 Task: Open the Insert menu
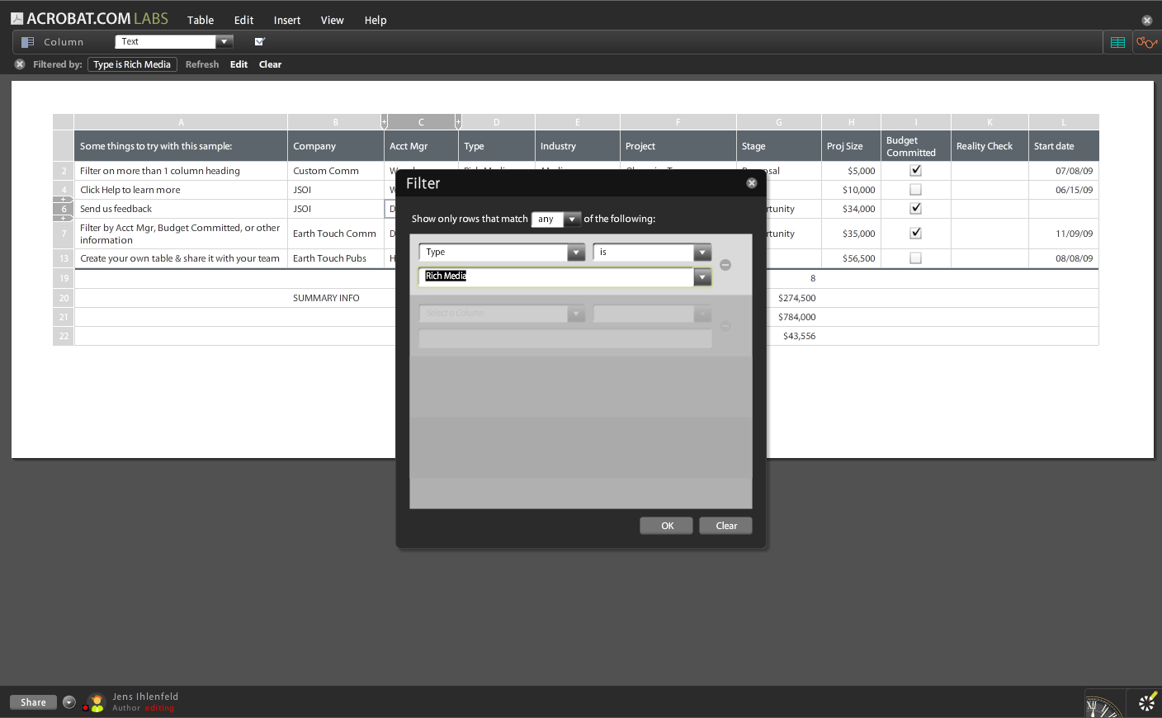(286, 20)
